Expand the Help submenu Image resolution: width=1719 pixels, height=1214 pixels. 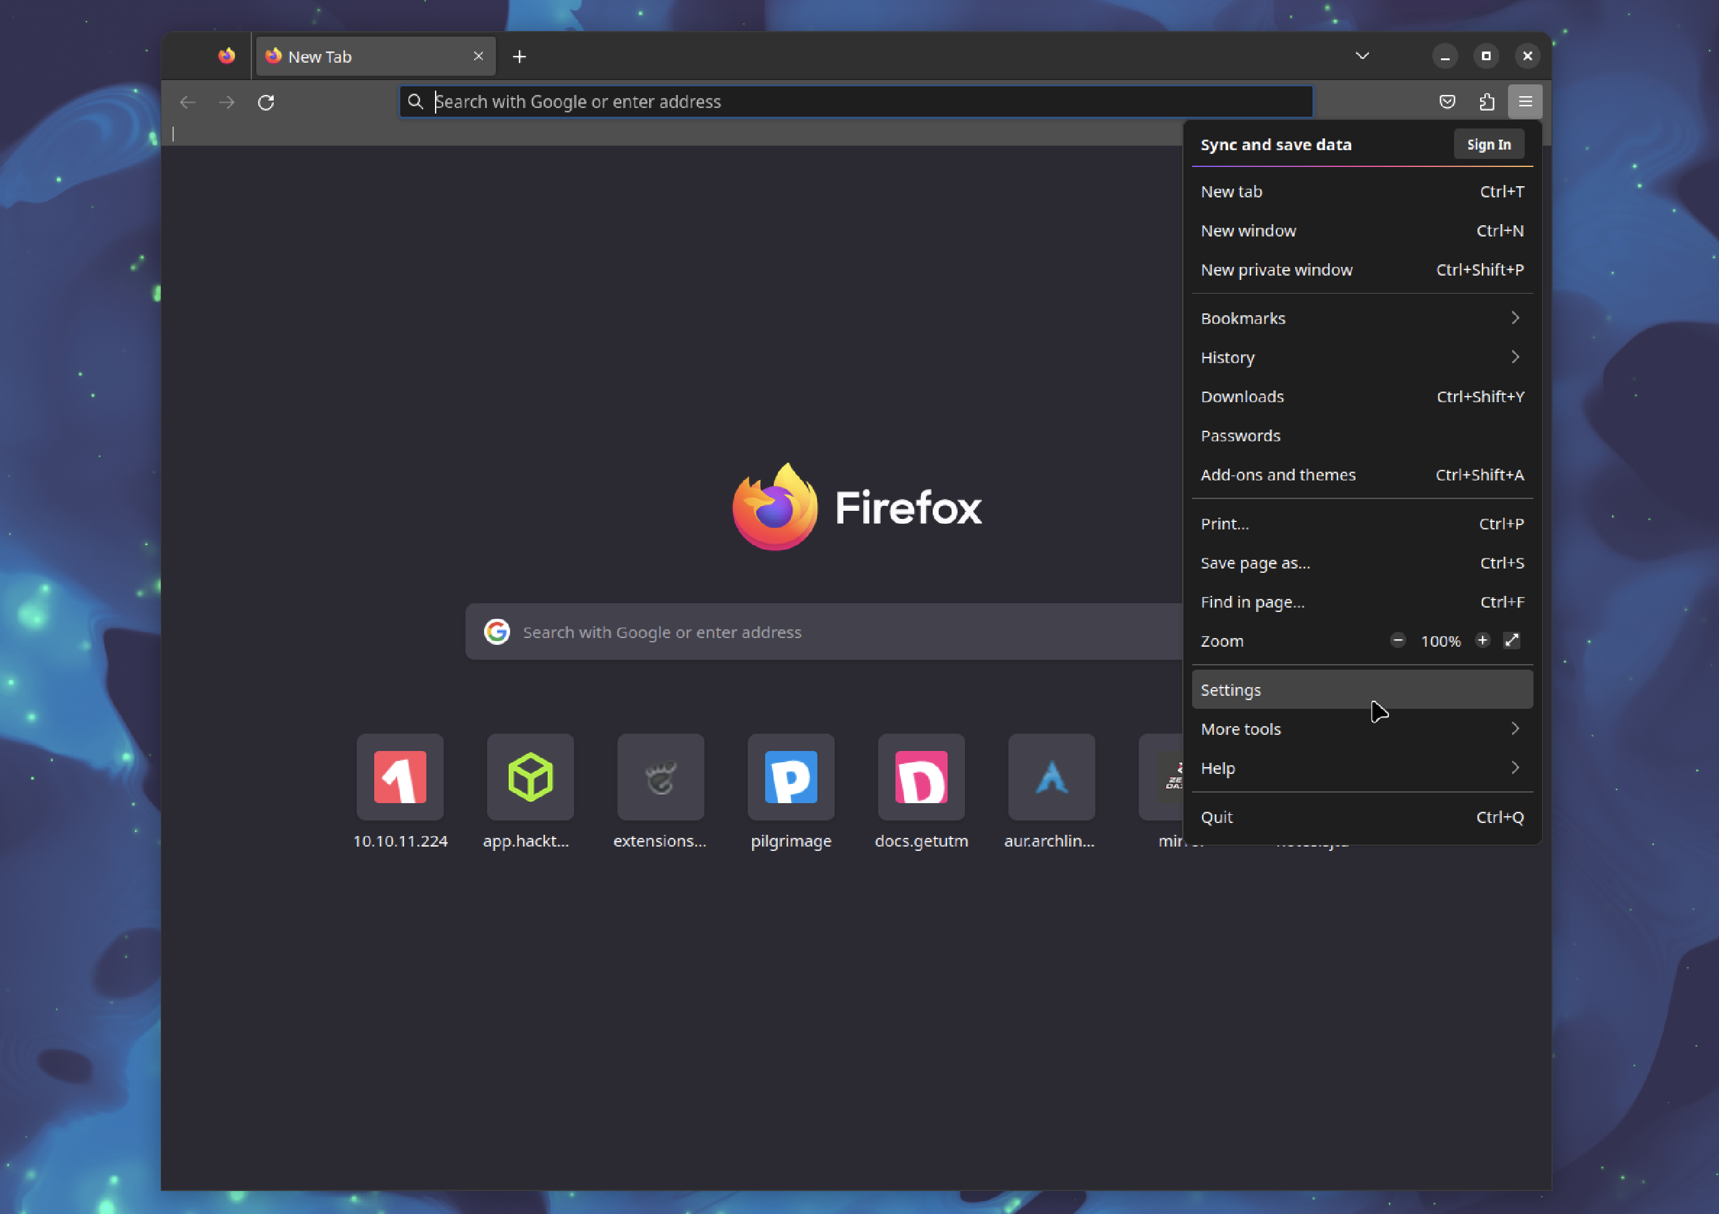pyautogui.click(x=1362, y=768)
